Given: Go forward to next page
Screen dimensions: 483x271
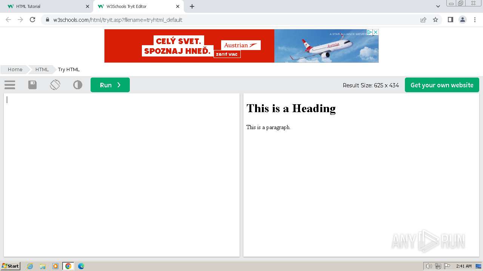Looking at the screenshot, I should click(20, 20).
